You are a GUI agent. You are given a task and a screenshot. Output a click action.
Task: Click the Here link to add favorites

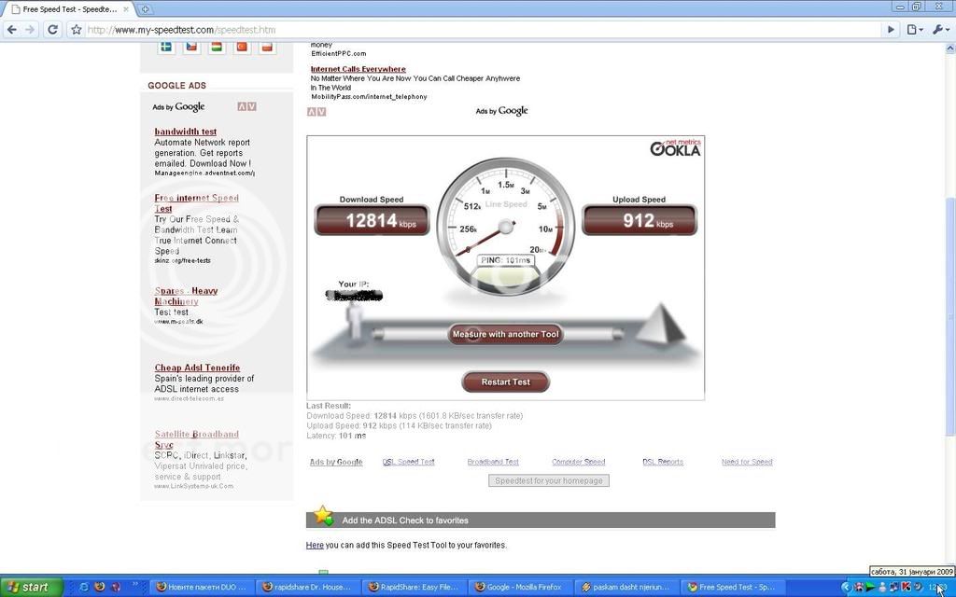coord(315,545)
